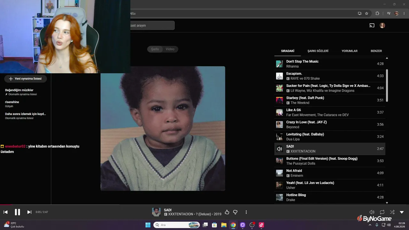409x230 pixels.
Task: Open Microsoft Store from the taskbar
Action: pos(214,225)
